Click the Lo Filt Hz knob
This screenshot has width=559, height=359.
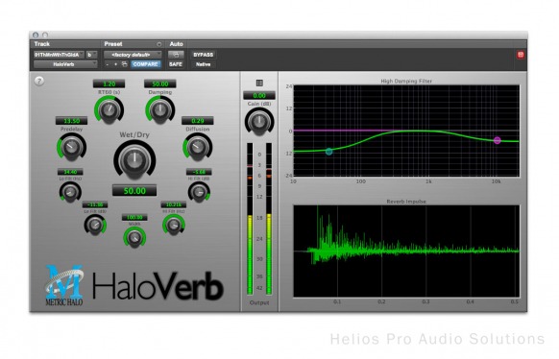[x=70, y=192]
